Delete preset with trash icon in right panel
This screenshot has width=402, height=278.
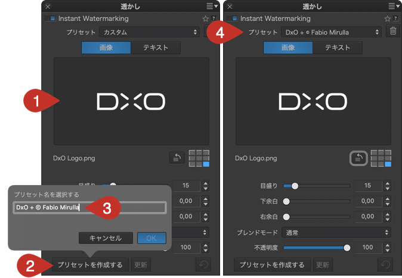click(393, 31)
